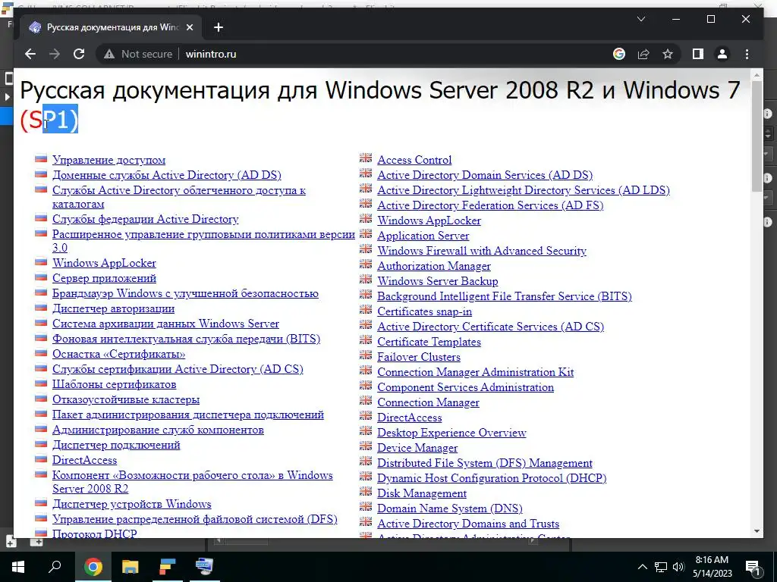Open the Application Server link
The image size is (777, 582).
coord(423,236)
